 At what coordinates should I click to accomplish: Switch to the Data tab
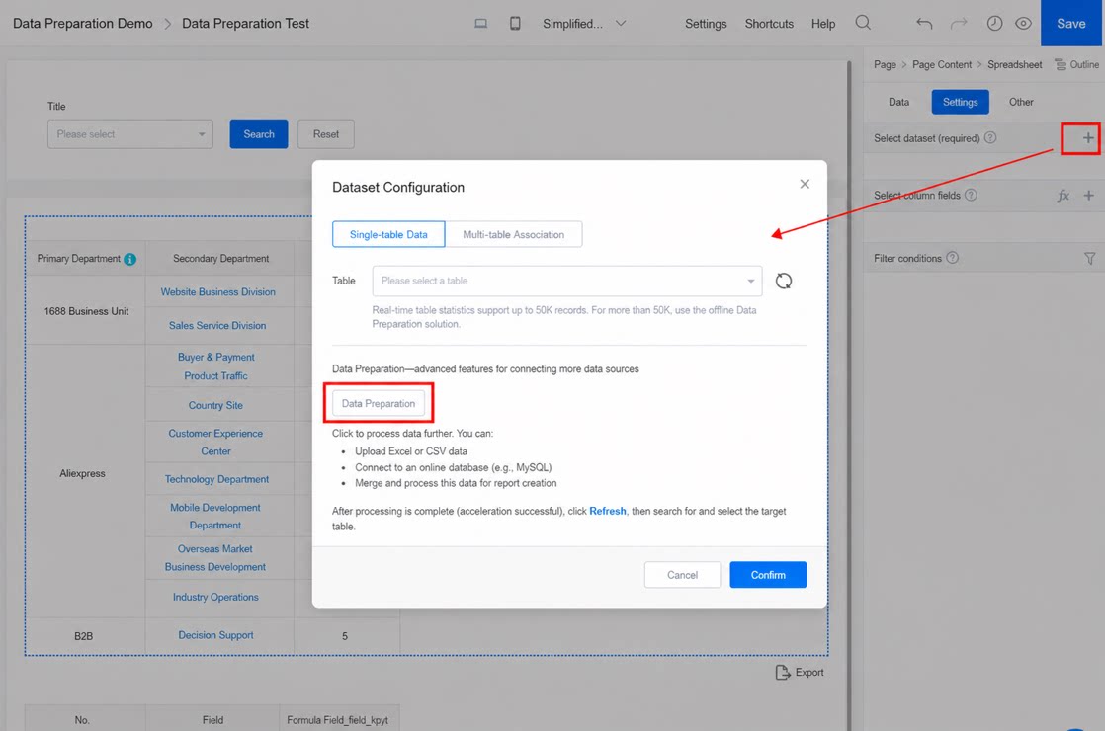tap(898, 102)
